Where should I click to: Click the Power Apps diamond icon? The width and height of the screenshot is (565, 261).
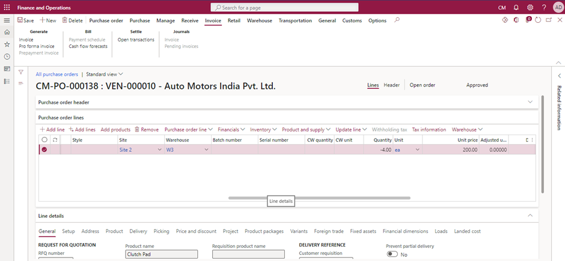pos(505,20)
